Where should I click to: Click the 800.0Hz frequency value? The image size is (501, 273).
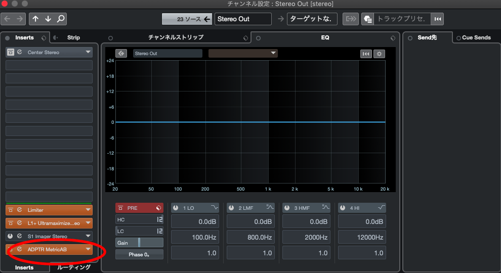click(x=251, y=237)
